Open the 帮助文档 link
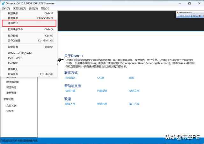Viewport: 204px width, 144px height. (x=134, y=91)
